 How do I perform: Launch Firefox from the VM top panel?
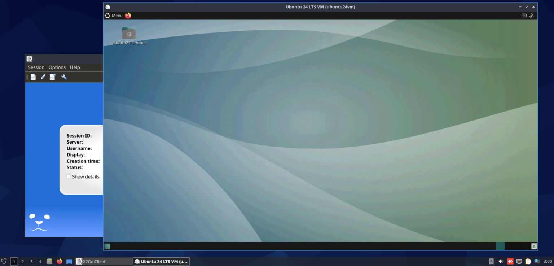point(128,16)
